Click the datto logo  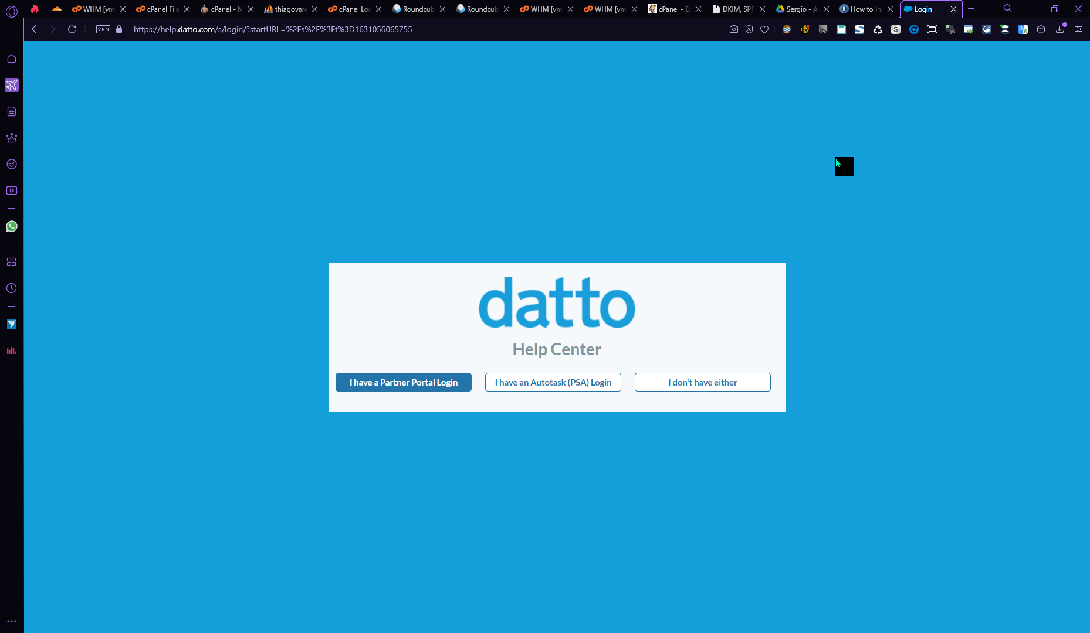[557, 302]
